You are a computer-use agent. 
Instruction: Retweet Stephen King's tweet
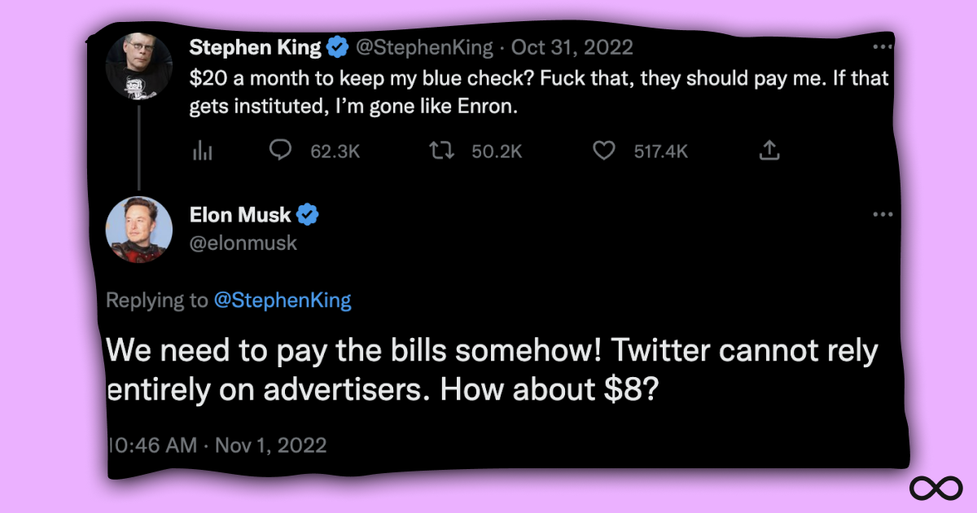click(x=441, y=151)
